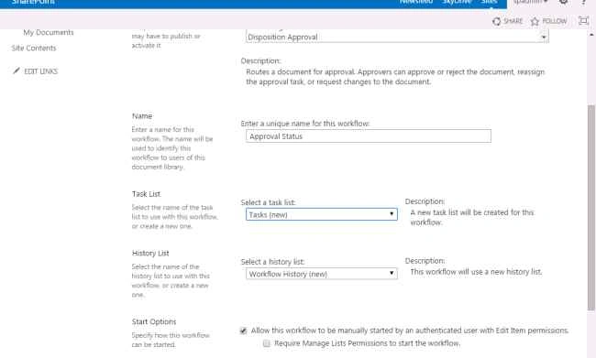Click the SharePoint logo text

coord(33,2)
